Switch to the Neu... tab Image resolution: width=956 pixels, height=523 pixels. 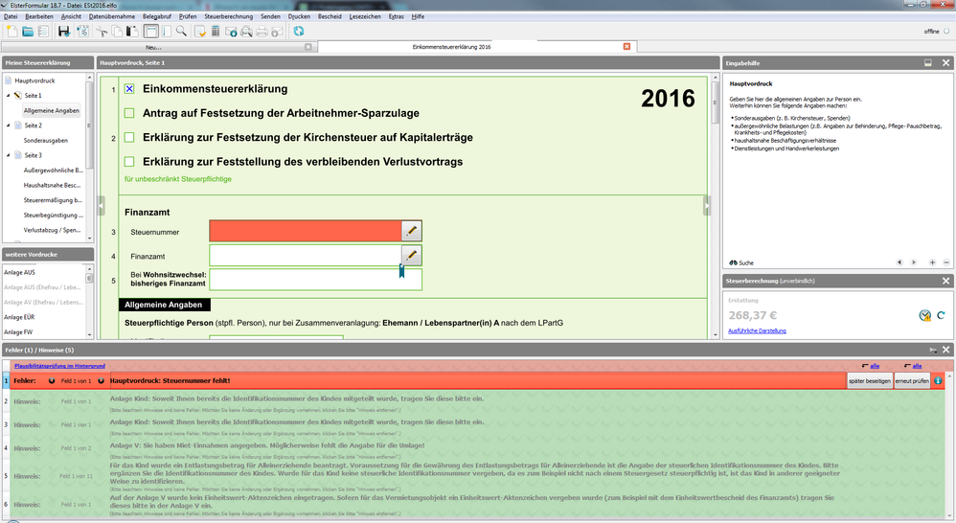[153, 47]
